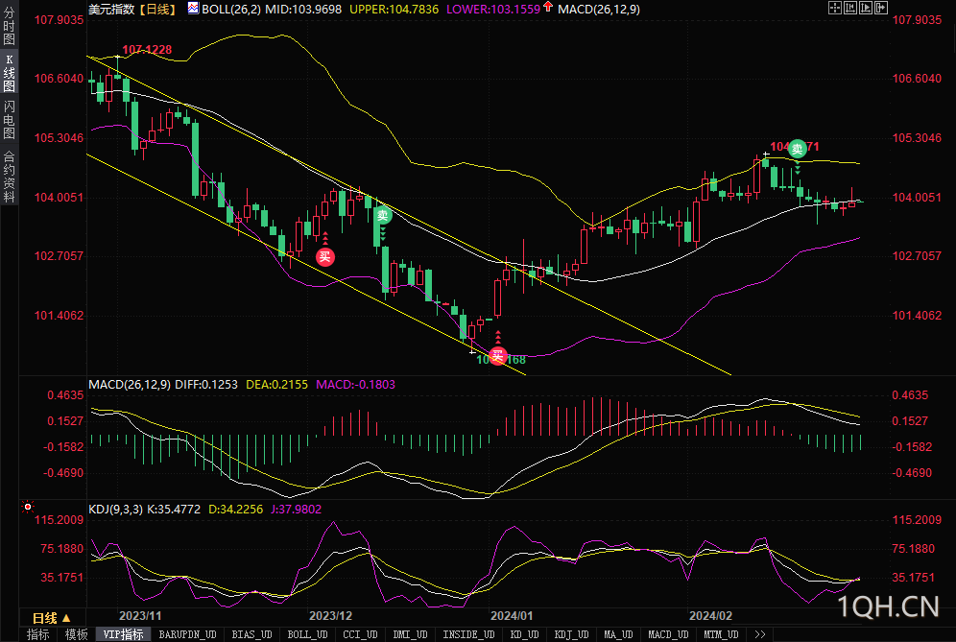The width and height of the screenshot is (956, 642).
Task: Apply the INSIDE_UD indicator
Action: point(468,634)
